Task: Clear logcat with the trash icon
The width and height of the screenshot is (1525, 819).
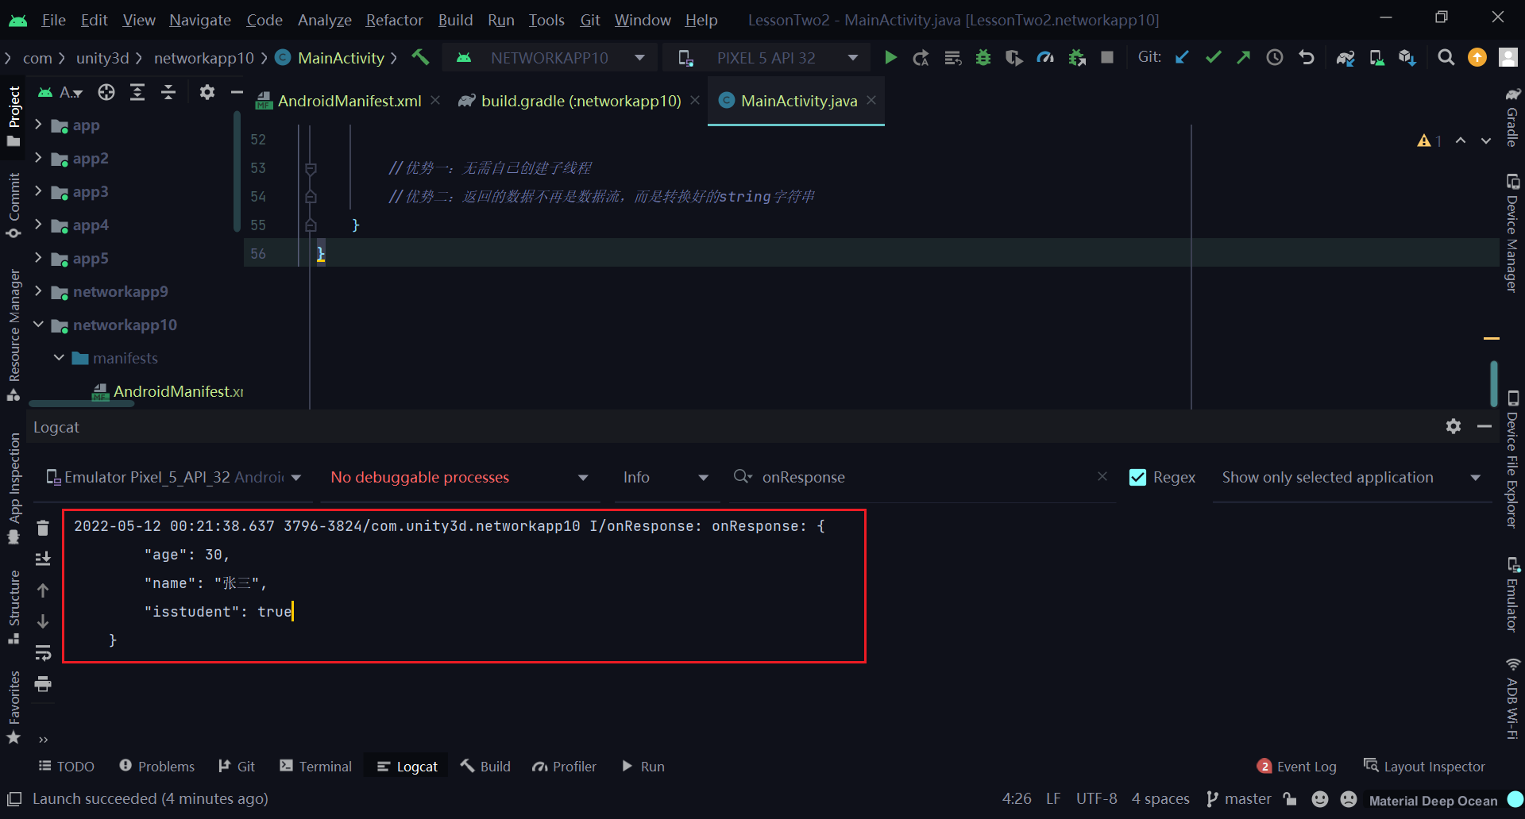Action: click(x=43, y=528)
